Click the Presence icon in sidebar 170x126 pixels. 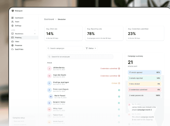[12, 45]
